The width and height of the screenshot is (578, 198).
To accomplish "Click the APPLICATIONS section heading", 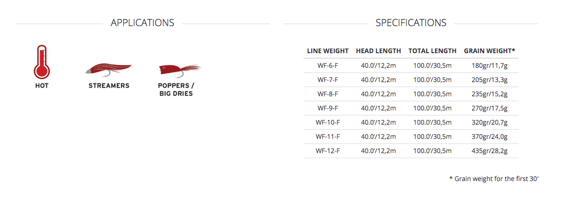I will [x=142, y=23].
